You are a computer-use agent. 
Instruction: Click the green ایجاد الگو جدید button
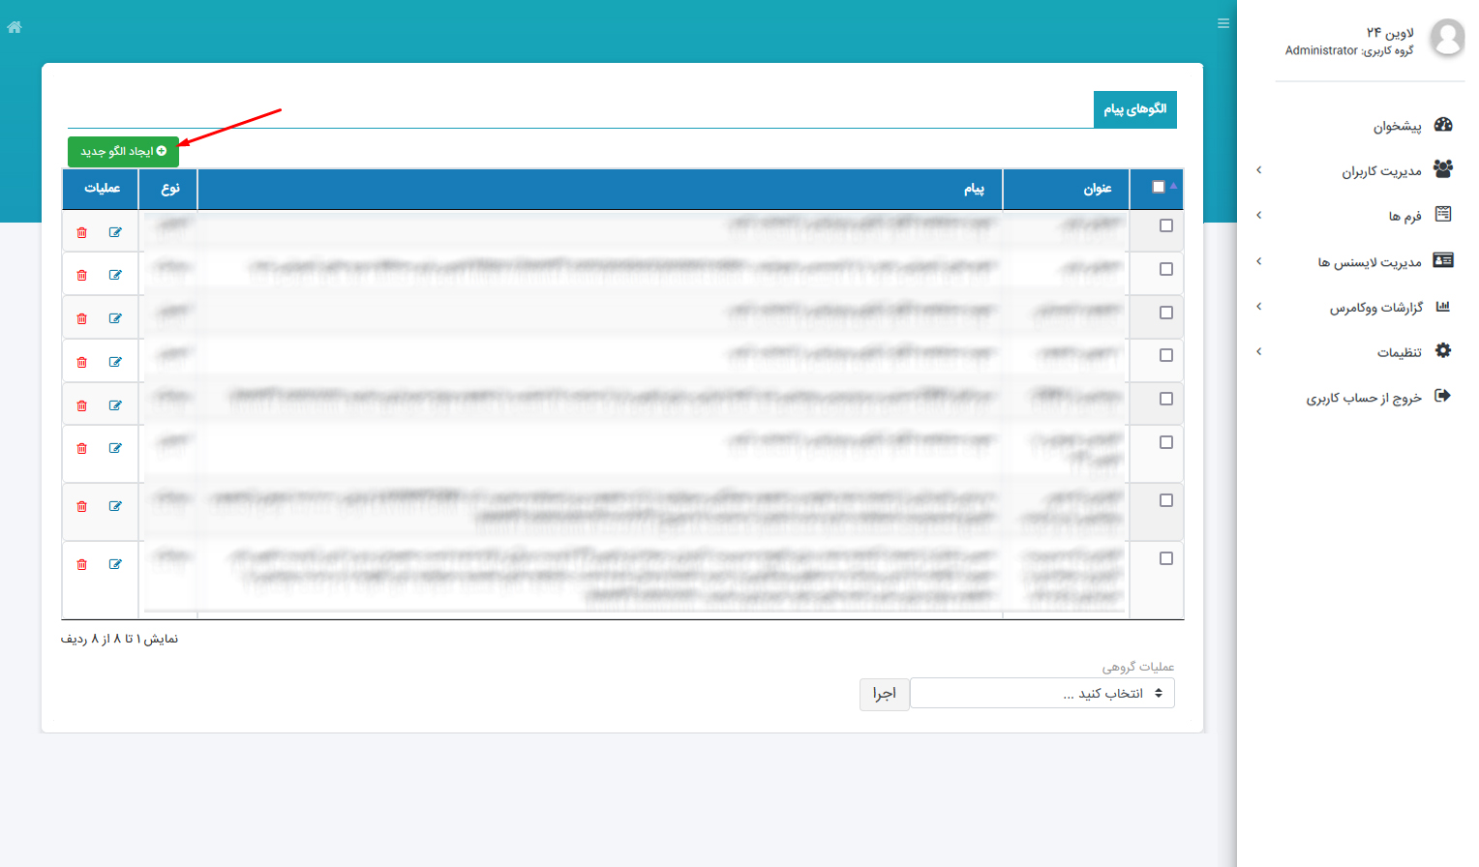tap(123, 151)
